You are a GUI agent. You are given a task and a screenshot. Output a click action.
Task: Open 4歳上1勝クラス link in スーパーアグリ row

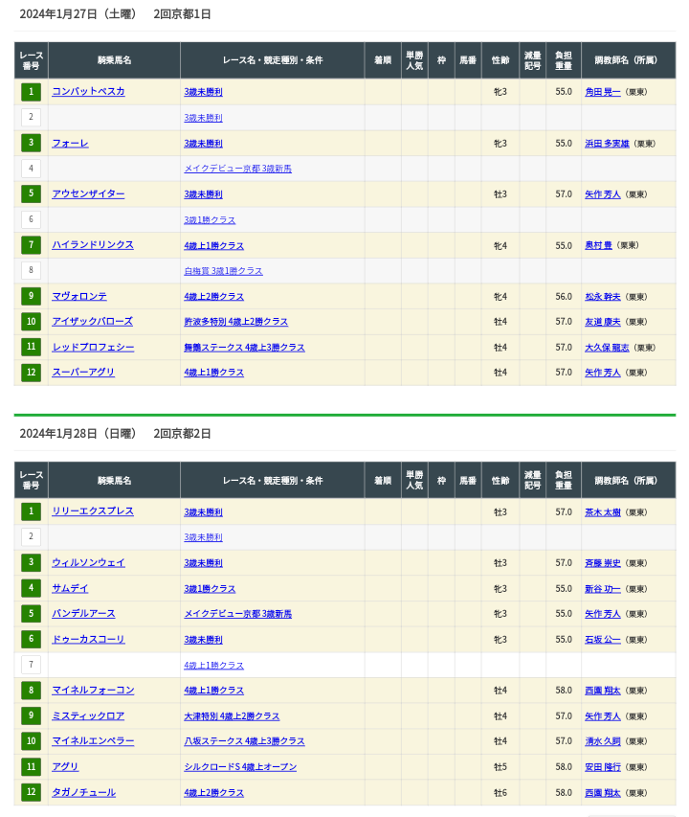[214, 372]
